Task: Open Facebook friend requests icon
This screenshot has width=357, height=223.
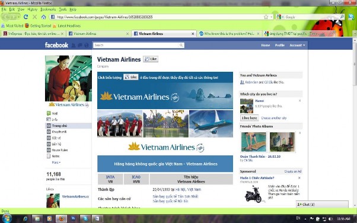Action: pyautogui.click(x=74, y=45)
